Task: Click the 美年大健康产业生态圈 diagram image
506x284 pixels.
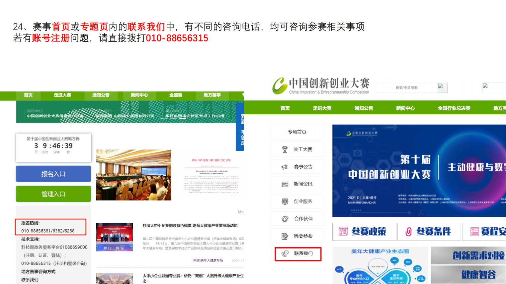Action: coord(380,265)
